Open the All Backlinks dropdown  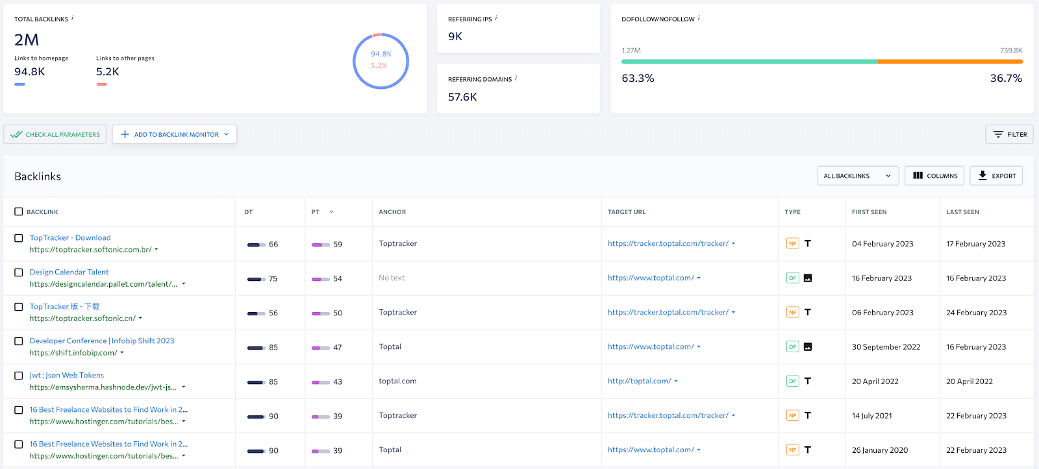(x=858, y=176)
